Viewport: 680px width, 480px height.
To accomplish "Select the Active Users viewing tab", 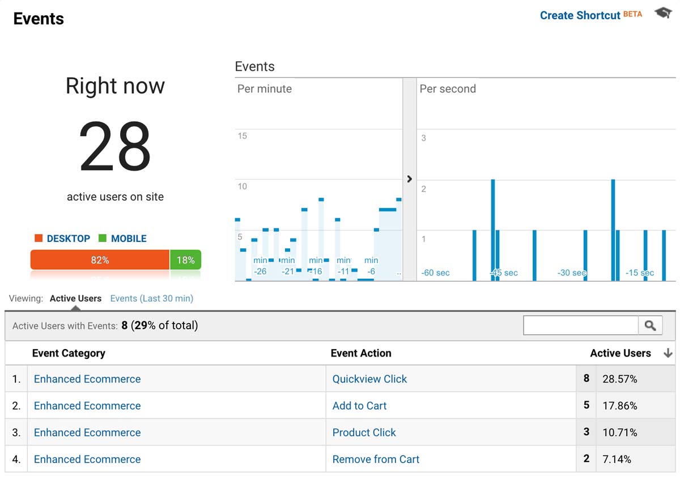I will pos(75,298).
